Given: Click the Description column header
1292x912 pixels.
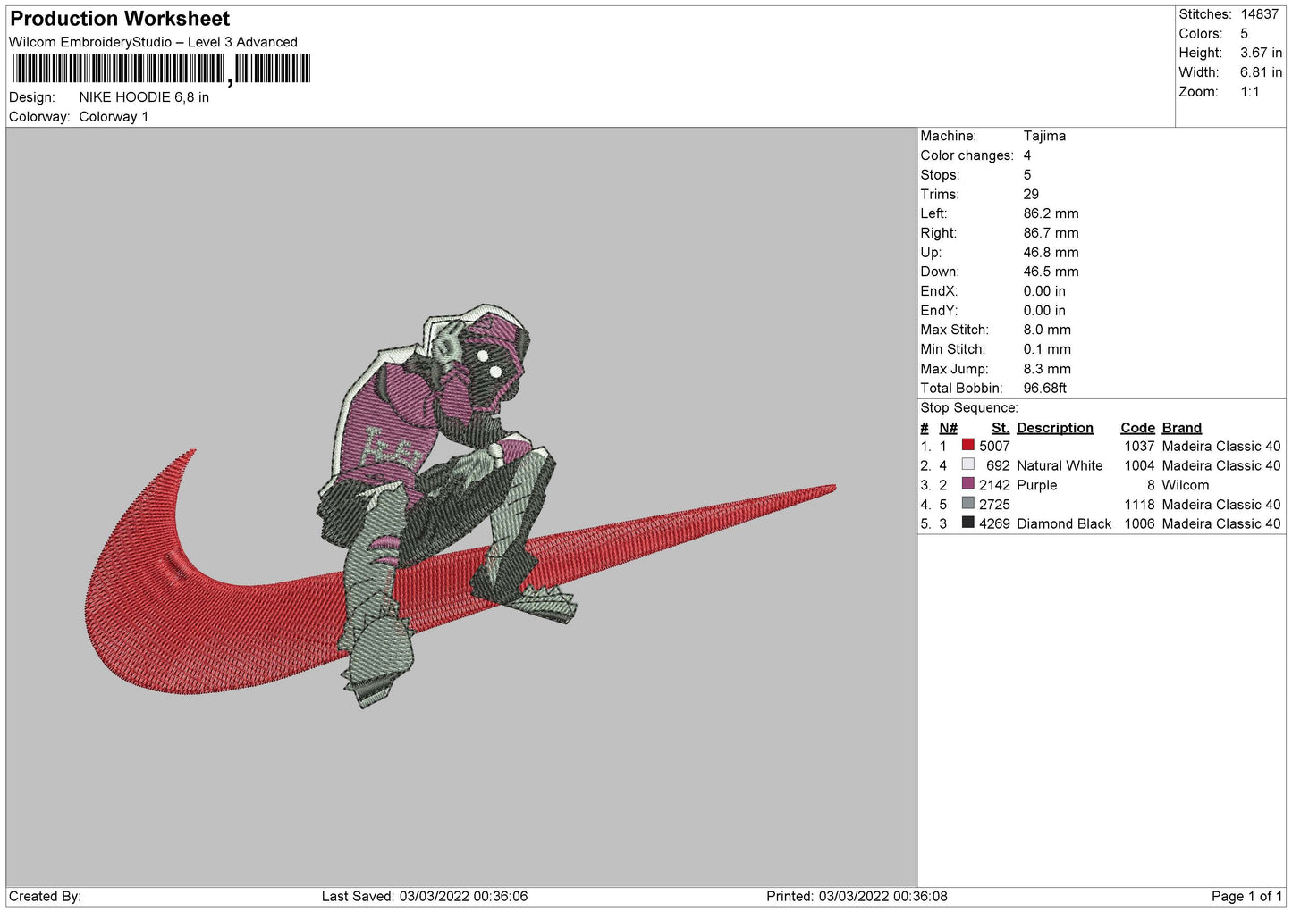Looking at the screenshot, I should [x=1054, y=428].
